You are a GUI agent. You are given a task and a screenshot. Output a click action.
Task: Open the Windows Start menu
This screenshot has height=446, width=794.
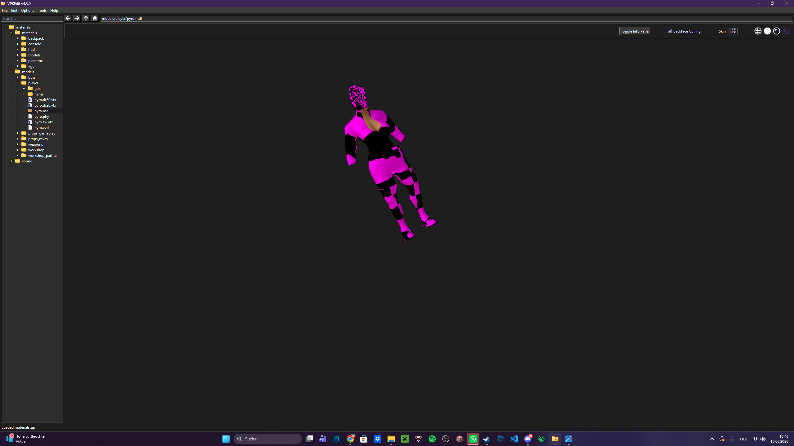226,439
